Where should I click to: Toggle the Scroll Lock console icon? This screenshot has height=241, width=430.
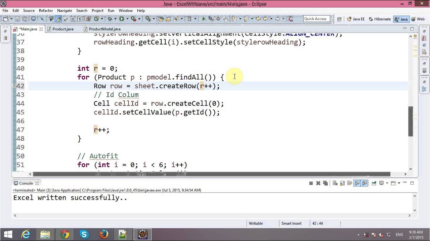(x=342, y=183)
